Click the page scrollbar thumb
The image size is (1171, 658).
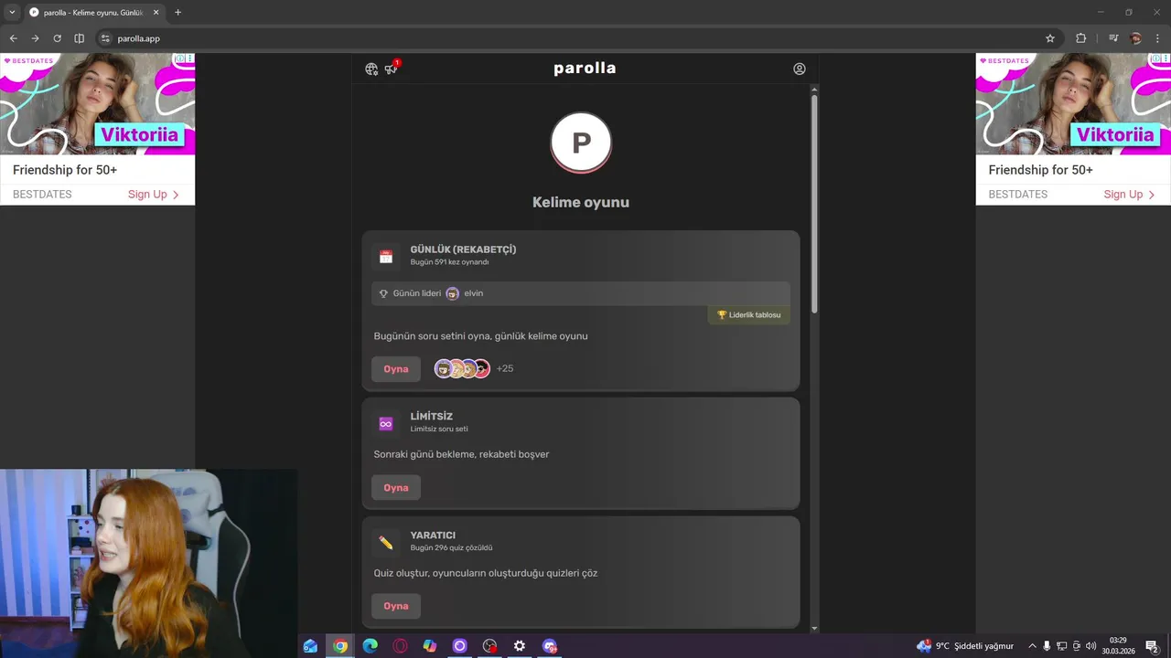coord(814,205)
